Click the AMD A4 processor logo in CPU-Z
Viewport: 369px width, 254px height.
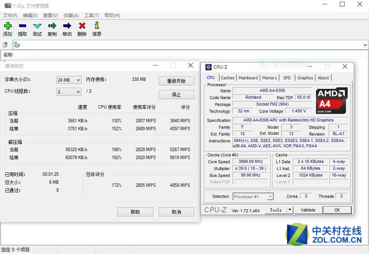point(330,101)
